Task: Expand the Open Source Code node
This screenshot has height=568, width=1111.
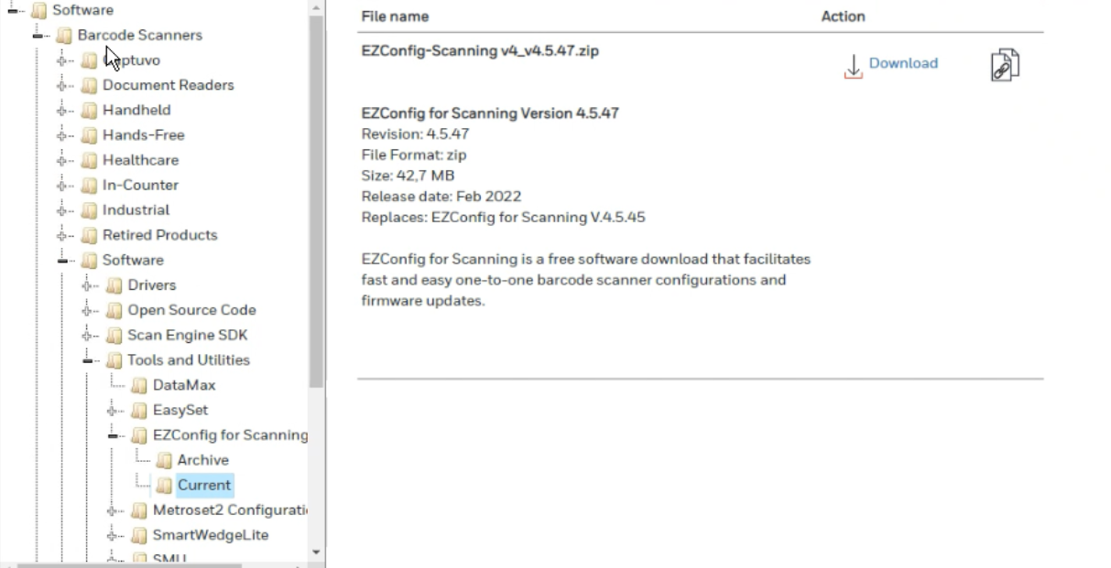Action: click(x=89, y=310)
